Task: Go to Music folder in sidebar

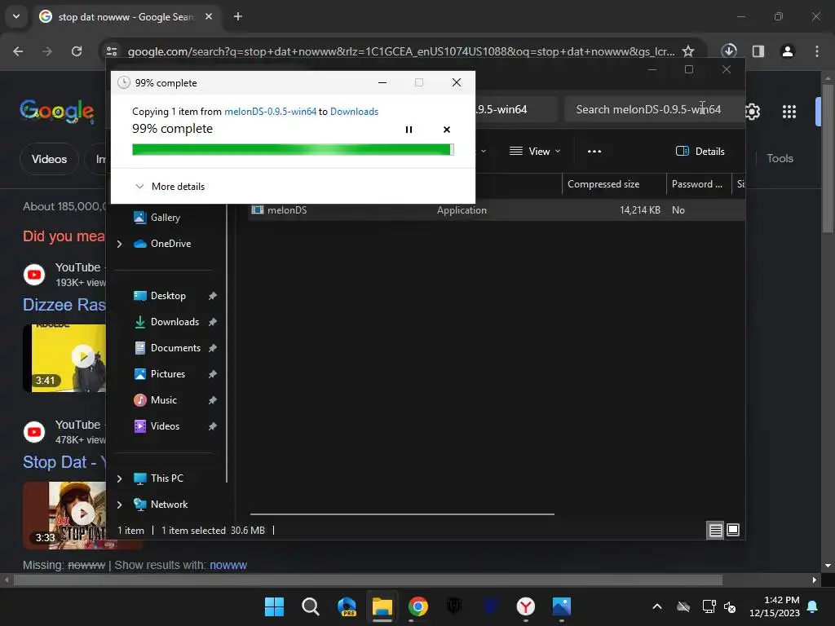Action: 163,399
